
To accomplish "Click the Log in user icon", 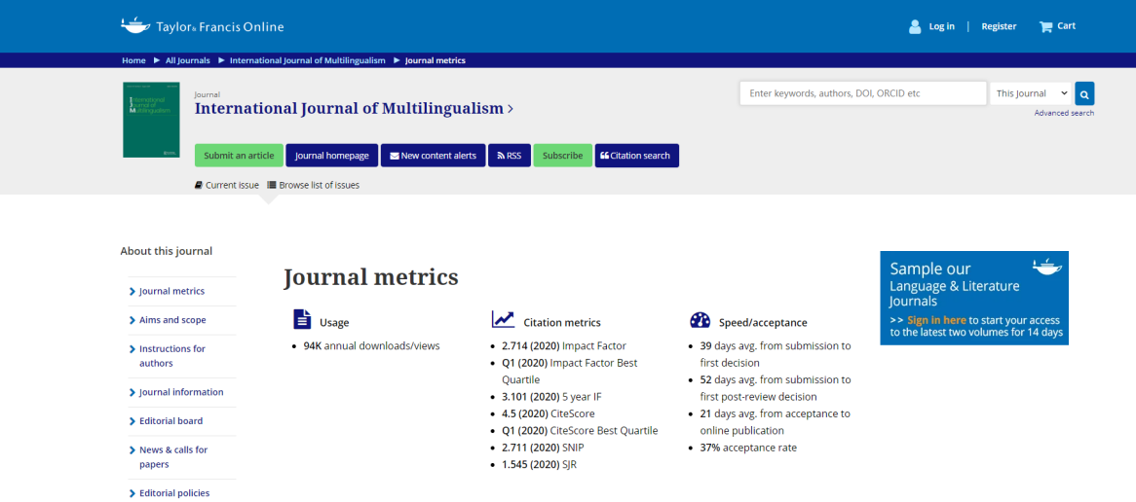I will (915, 26).
